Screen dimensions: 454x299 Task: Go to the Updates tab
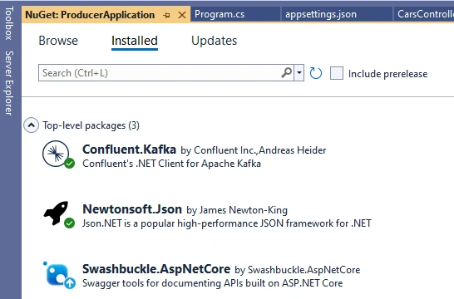click(215, 41)
